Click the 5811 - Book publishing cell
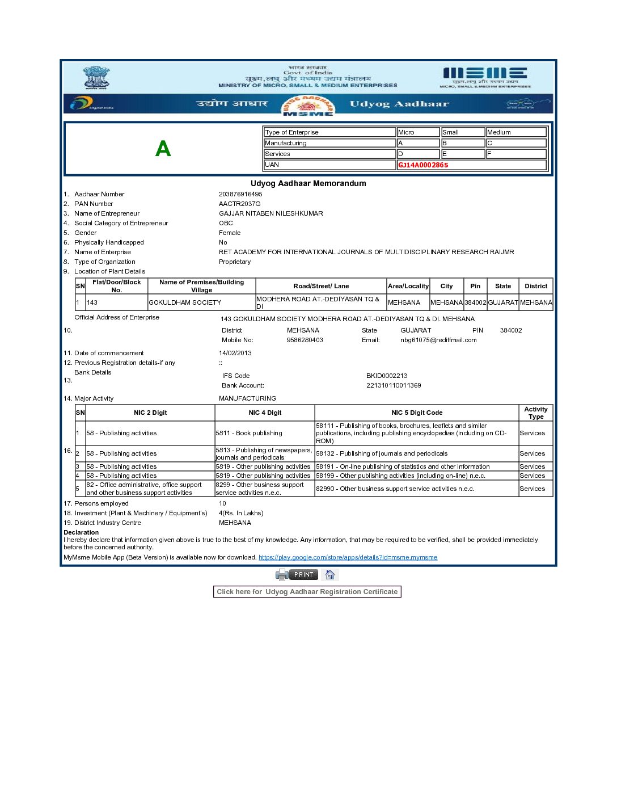The image size is (617, 799). click(264, 433)
